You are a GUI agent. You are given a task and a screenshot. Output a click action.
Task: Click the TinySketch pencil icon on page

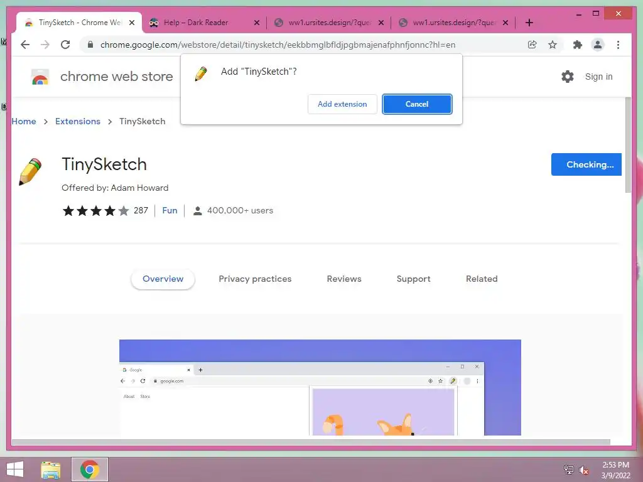[30, 171]
